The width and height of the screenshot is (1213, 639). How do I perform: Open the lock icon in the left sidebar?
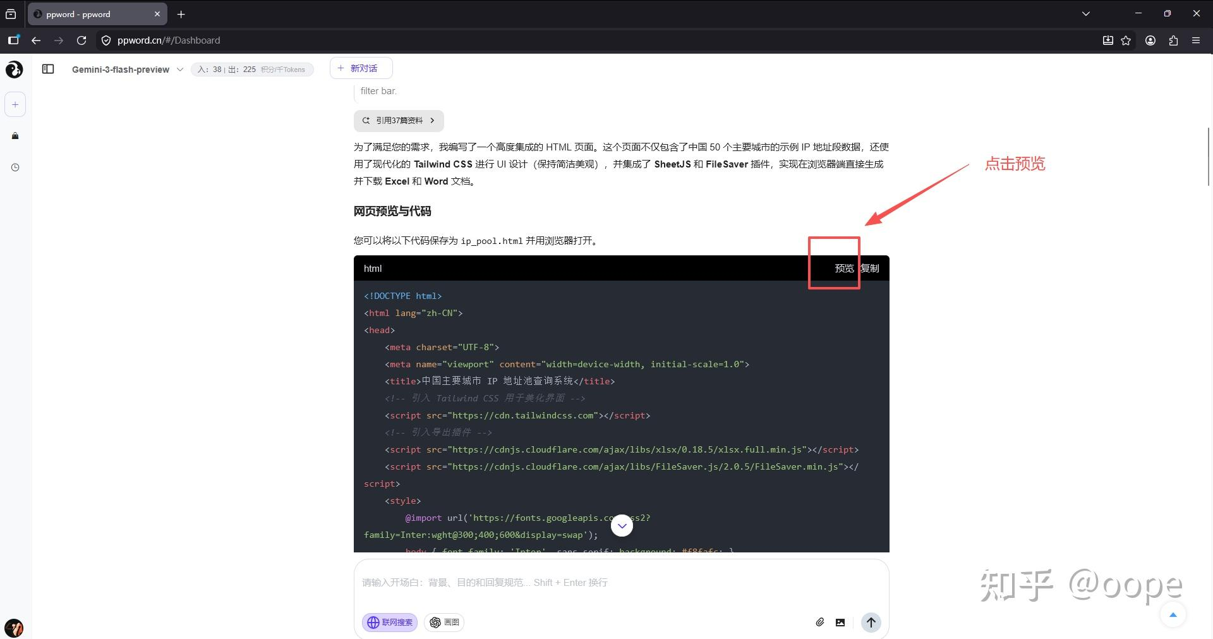point(15,136)
